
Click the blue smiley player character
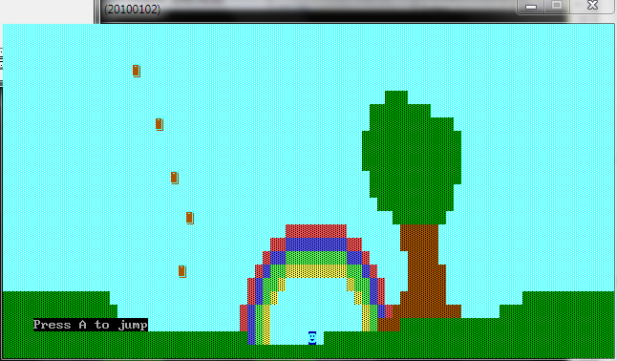[312, 338]
